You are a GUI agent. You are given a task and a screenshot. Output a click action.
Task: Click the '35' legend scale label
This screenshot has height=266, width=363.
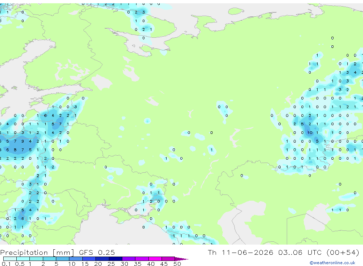click(138, 264)
